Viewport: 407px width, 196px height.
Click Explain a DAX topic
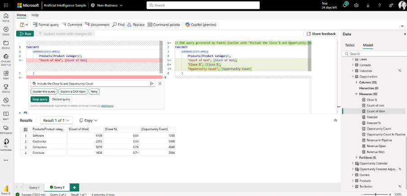coord(73,91)
